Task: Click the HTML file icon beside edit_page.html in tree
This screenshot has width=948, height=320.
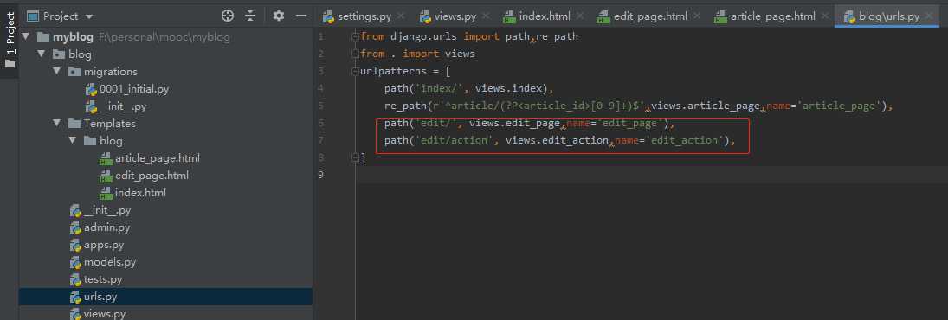Action: click(x=106, y=176)
